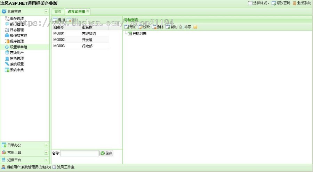Click the 组名称 column header
The image size is (313, 172).
click(94, 27)
